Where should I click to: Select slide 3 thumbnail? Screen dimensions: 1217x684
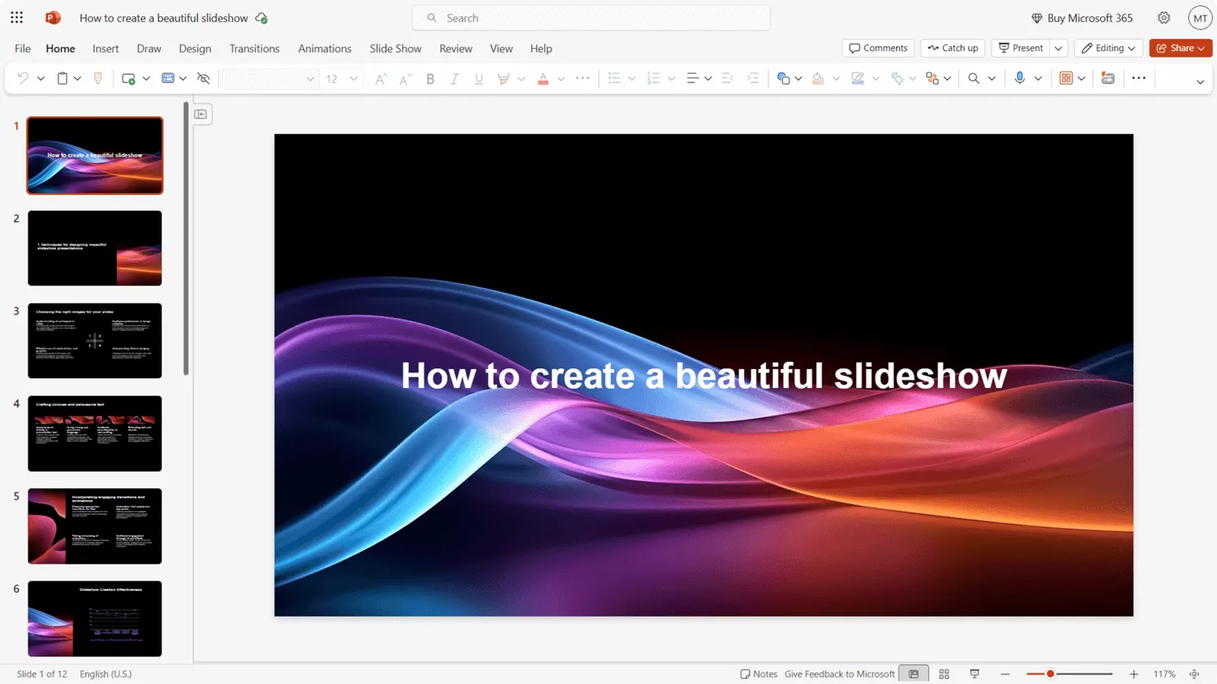point(94,340)
